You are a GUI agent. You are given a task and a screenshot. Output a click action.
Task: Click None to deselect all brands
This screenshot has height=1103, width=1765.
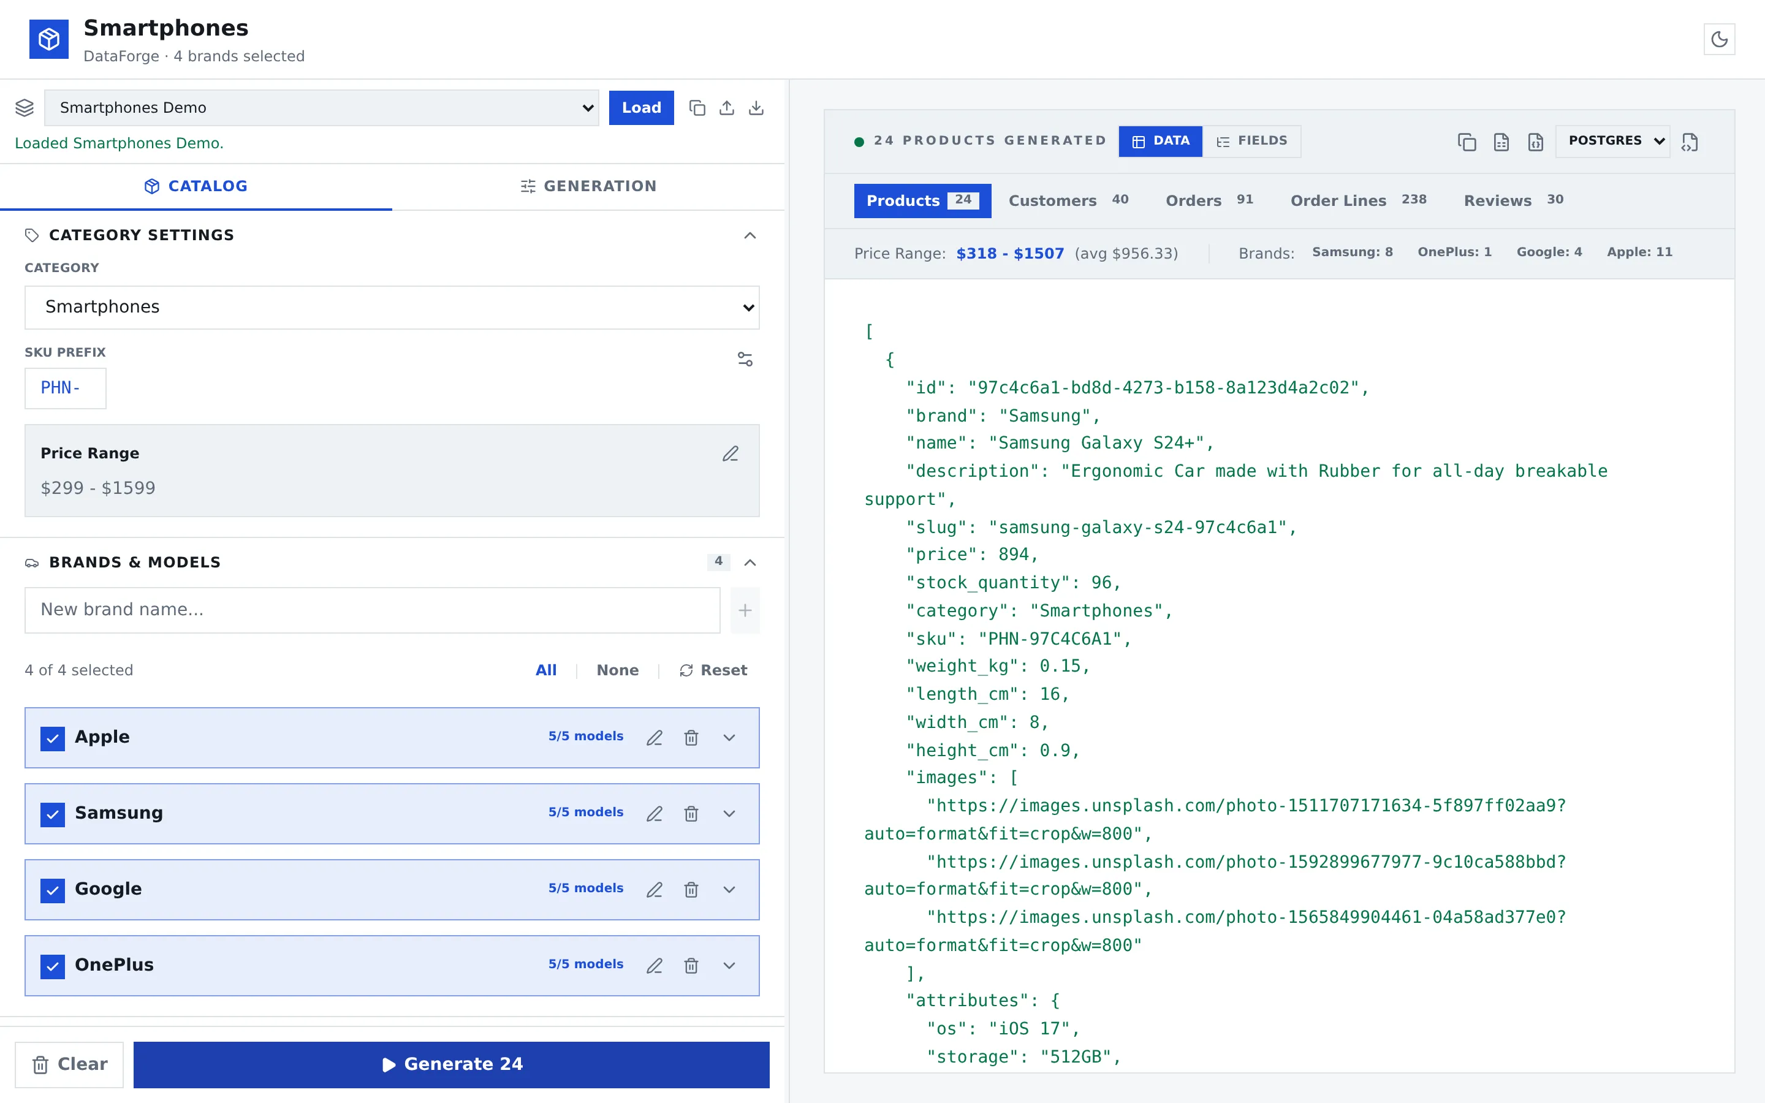click(x=617, y=670)
